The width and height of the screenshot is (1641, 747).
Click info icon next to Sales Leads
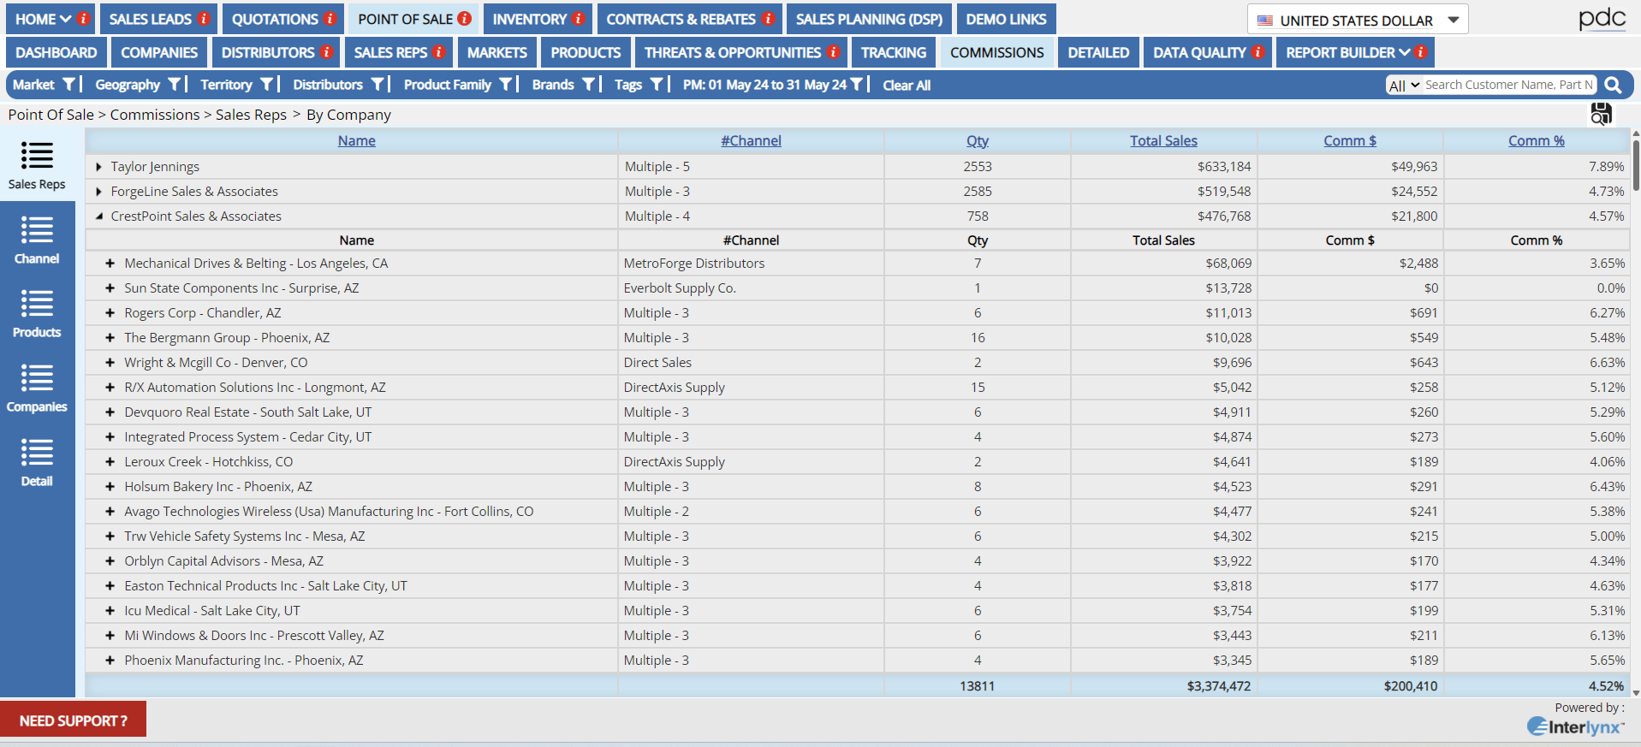pyautogui.click(x=204, y=18)
